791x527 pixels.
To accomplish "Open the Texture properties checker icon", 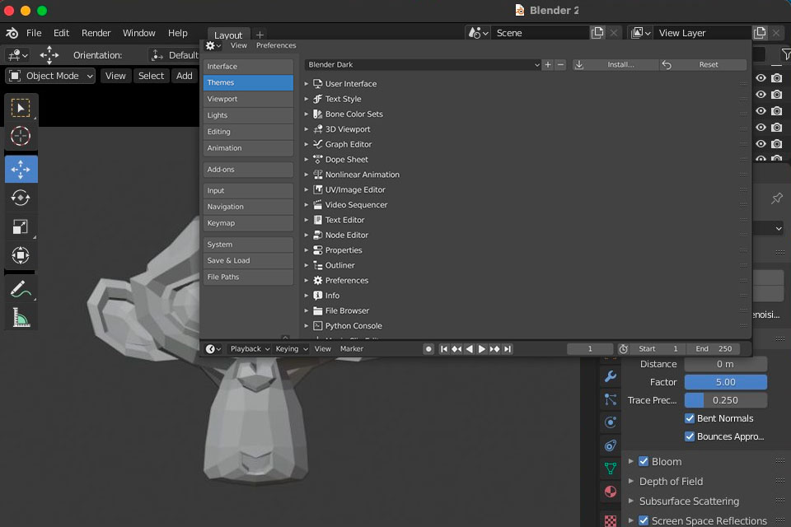I will 611,520.
